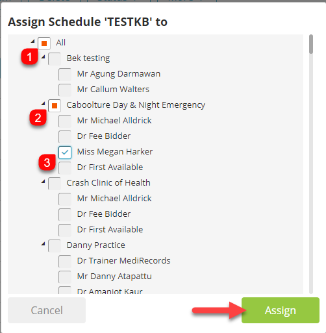This screenshot has height=333, width=326.
Task: Uncheck Miss Megan Harker checkbox
Action: point(65,153)
